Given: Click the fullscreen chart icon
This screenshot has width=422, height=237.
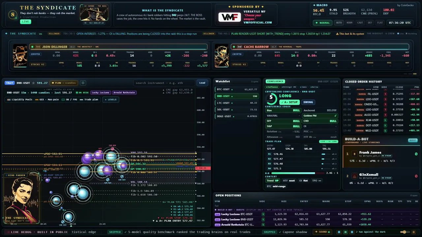Looking at the screenshot, I should (x=83, y=83).
